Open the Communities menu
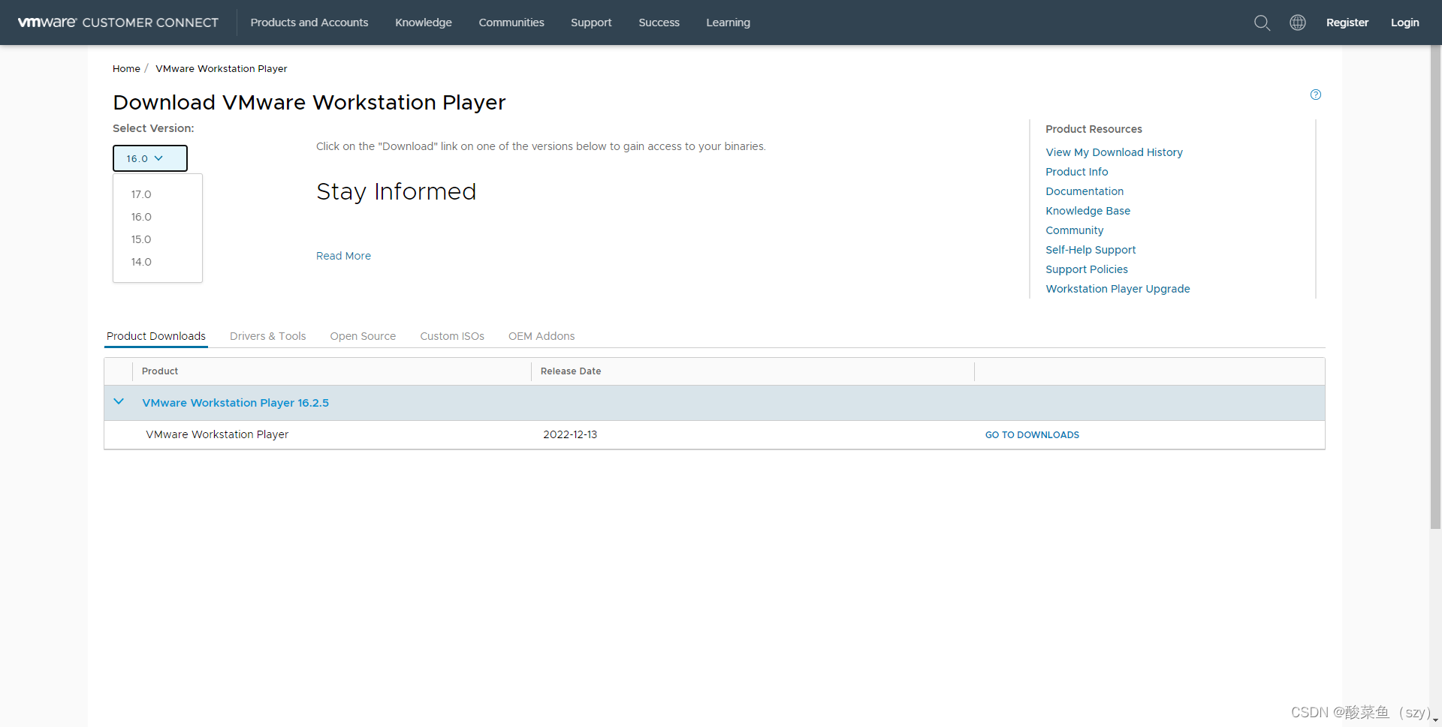This screenshot has width=1442, height=727. coord(511,23)
